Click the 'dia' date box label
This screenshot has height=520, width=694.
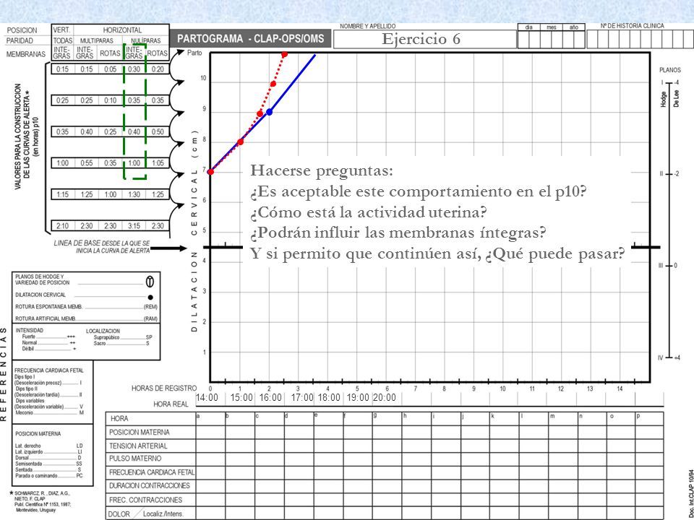pyautogui.click(x=529, y=27)
